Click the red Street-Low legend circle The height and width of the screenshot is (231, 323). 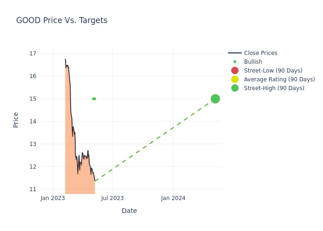pyautogui.click(x=235, y=71)
